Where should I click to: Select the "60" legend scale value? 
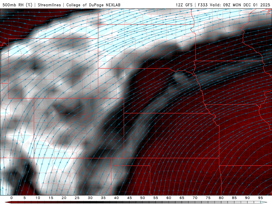pos(169,198)
